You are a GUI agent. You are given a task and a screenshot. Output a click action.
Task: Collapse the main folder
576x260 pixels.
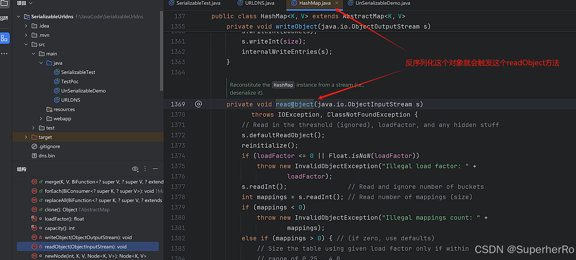pyautogui.click(x=34, y=54)
